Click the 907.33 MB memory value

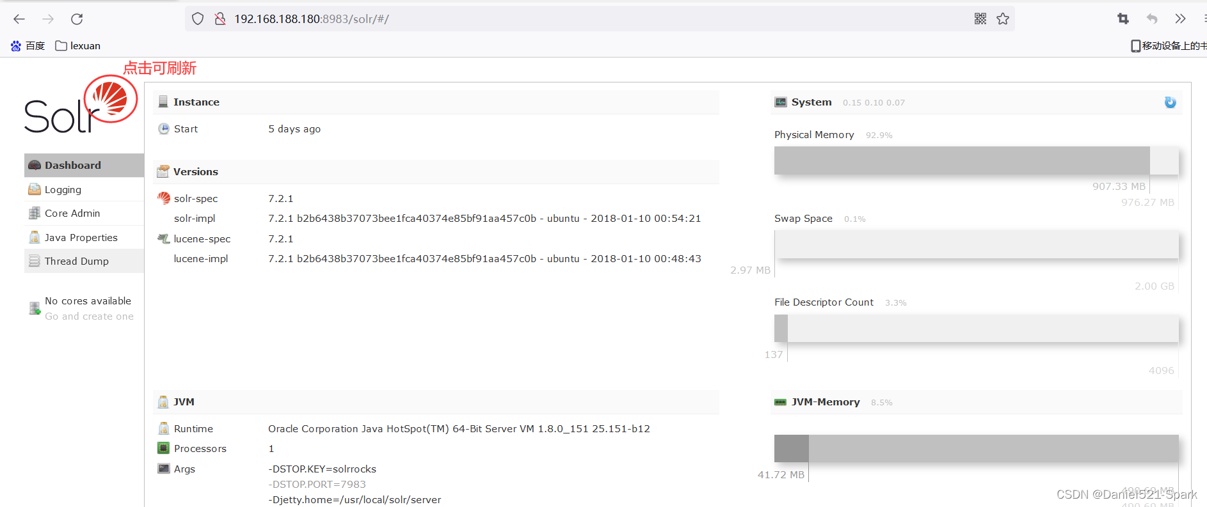pyautogui.click(x=1119, y=187)
